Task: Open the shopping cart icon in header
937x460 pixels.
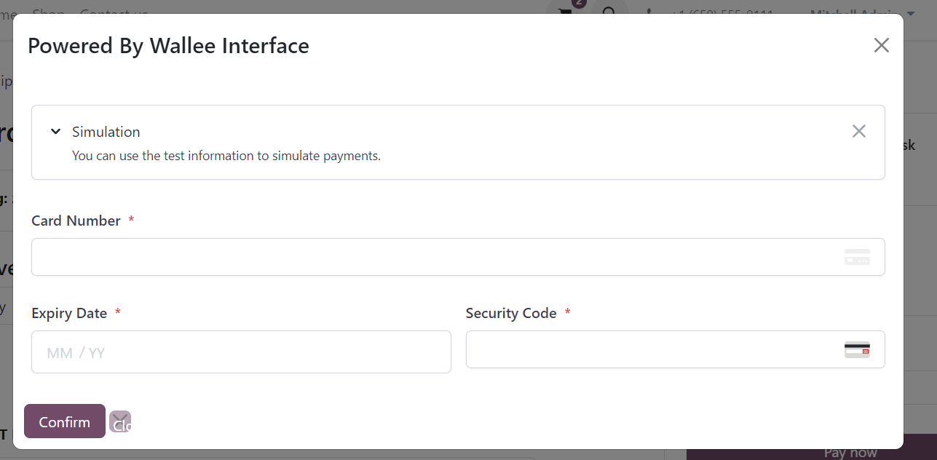Action: pyautogui.click(x=565, y=12)
